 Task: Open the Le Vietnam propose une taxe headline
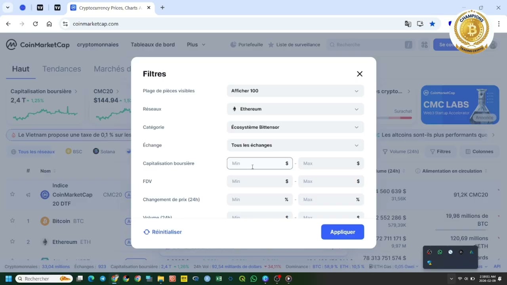pos(74,135)
